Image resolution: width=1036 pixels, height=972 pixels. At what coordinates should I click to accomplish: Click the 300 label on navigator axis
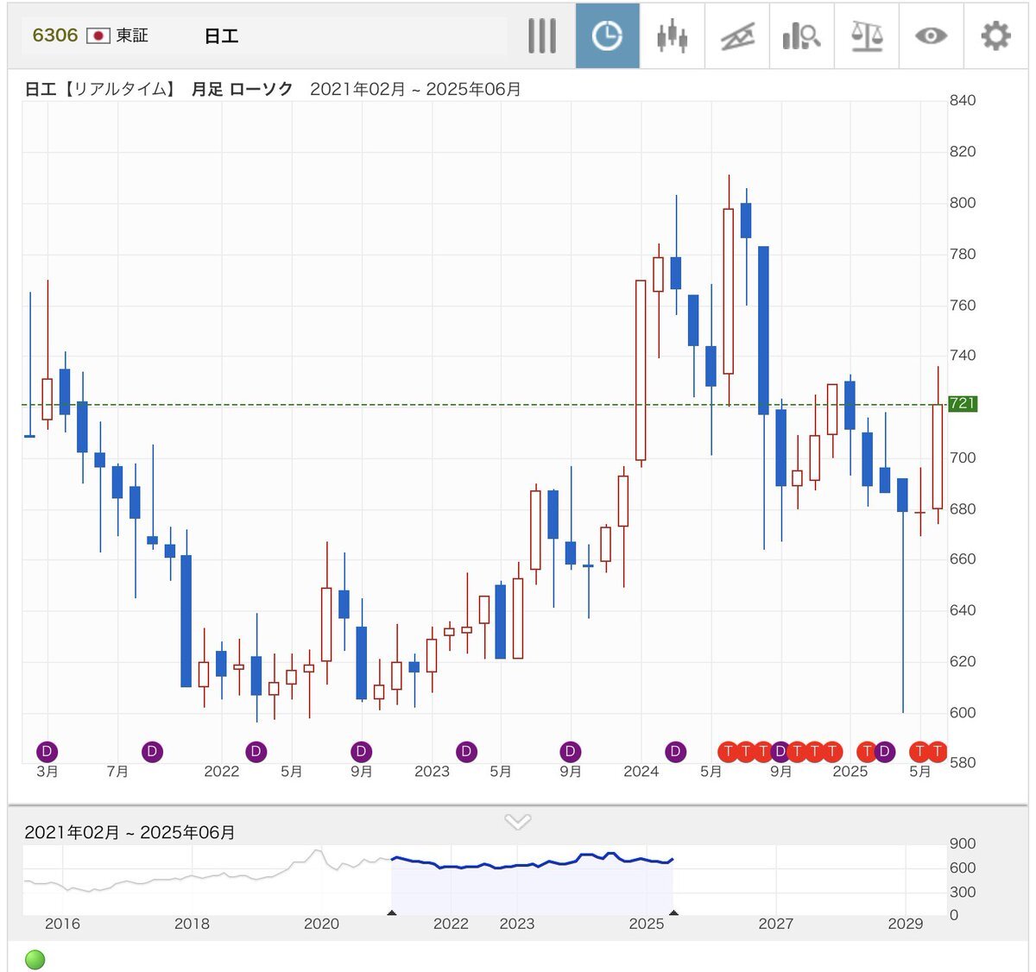tap(963, 892)
